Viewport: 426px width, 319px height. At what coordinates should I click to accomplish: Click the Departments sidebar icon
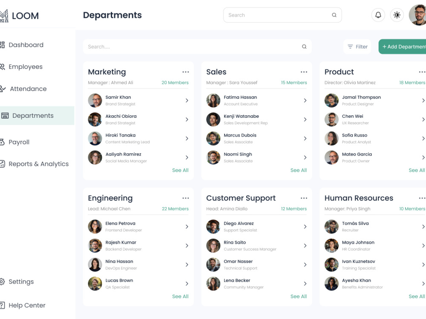pyautogui.click(x=5, y=116)
